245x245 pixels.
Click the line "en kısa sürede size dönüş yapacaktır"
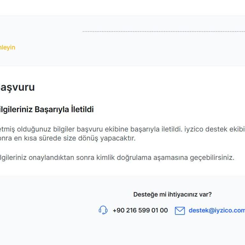(x=68, y=138)
